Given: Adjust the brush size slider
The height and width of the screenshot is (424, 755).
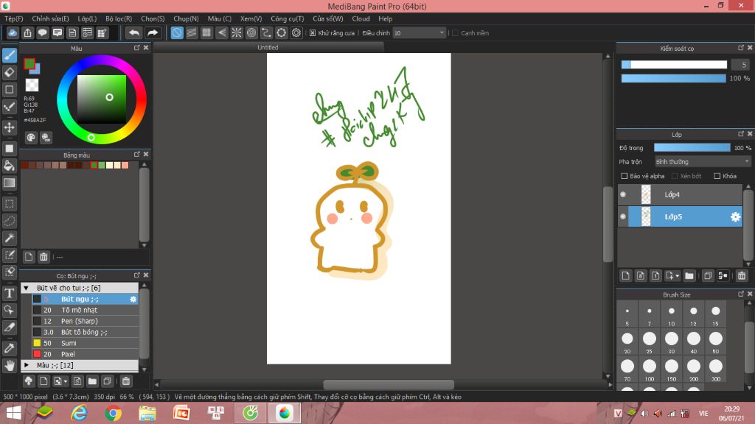Looking at the screenshot, I should (674, 65).
